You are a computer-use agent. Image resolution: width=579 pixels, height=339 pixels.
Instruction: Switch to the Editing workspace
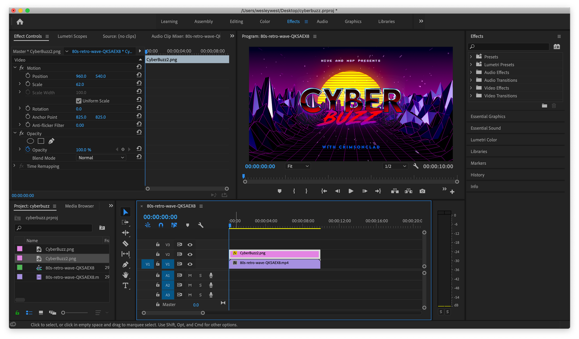coord(236,21)
